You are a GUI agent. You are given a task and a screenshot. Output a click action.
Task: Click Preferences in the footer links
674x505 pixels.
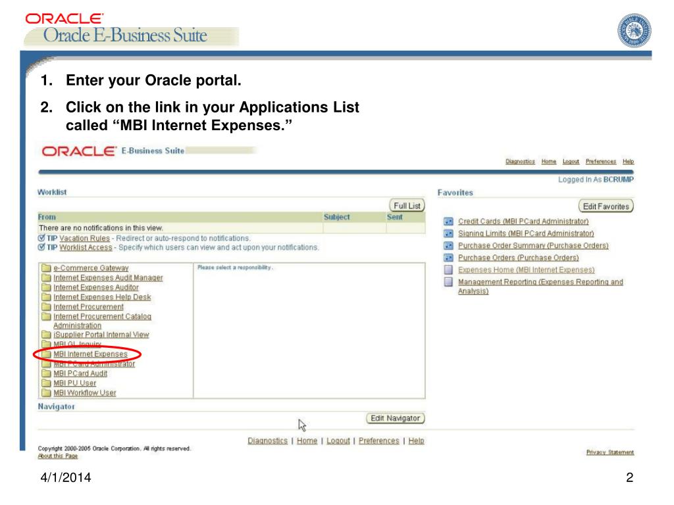click(378, 441)
